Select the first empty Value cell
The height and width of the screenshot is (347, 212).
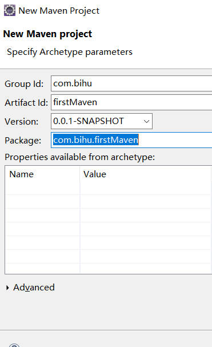coord(146,188)
